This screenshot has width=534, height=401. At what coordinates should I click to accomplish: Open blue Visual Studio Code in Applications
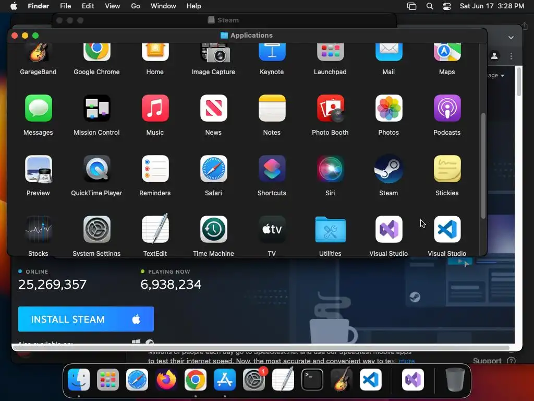pos(447,229)
